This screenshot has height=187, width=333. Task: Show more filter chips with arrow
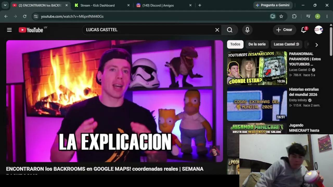pos(317,45)
